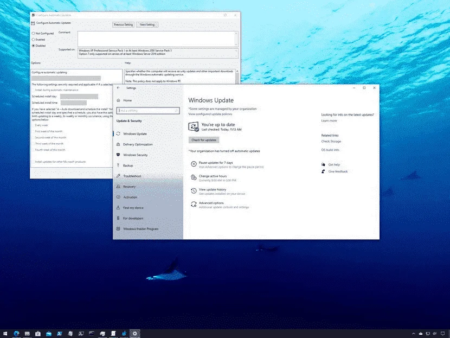Open Configure automatic updating dropdown
Screen dimensions: 450x338
pos(66,78)
